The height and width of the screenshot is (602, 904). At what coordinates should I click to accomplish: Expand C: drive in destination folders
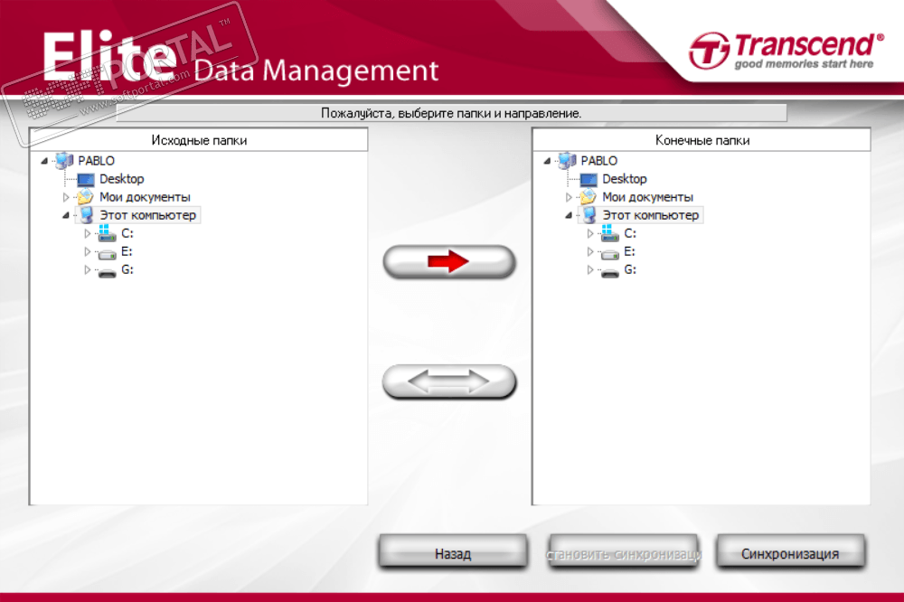589,233
